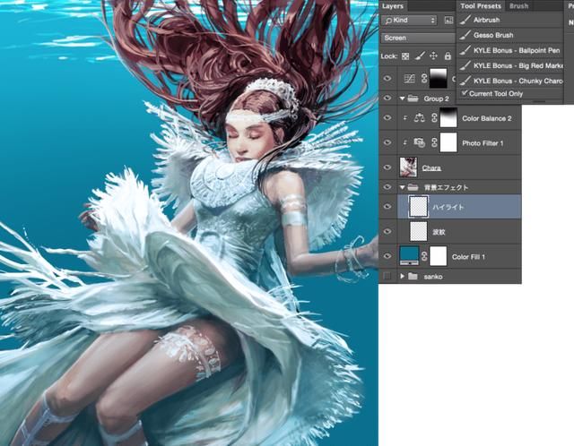Click the Ballpoint Pen preset brush icon

[x=465, y=50]
